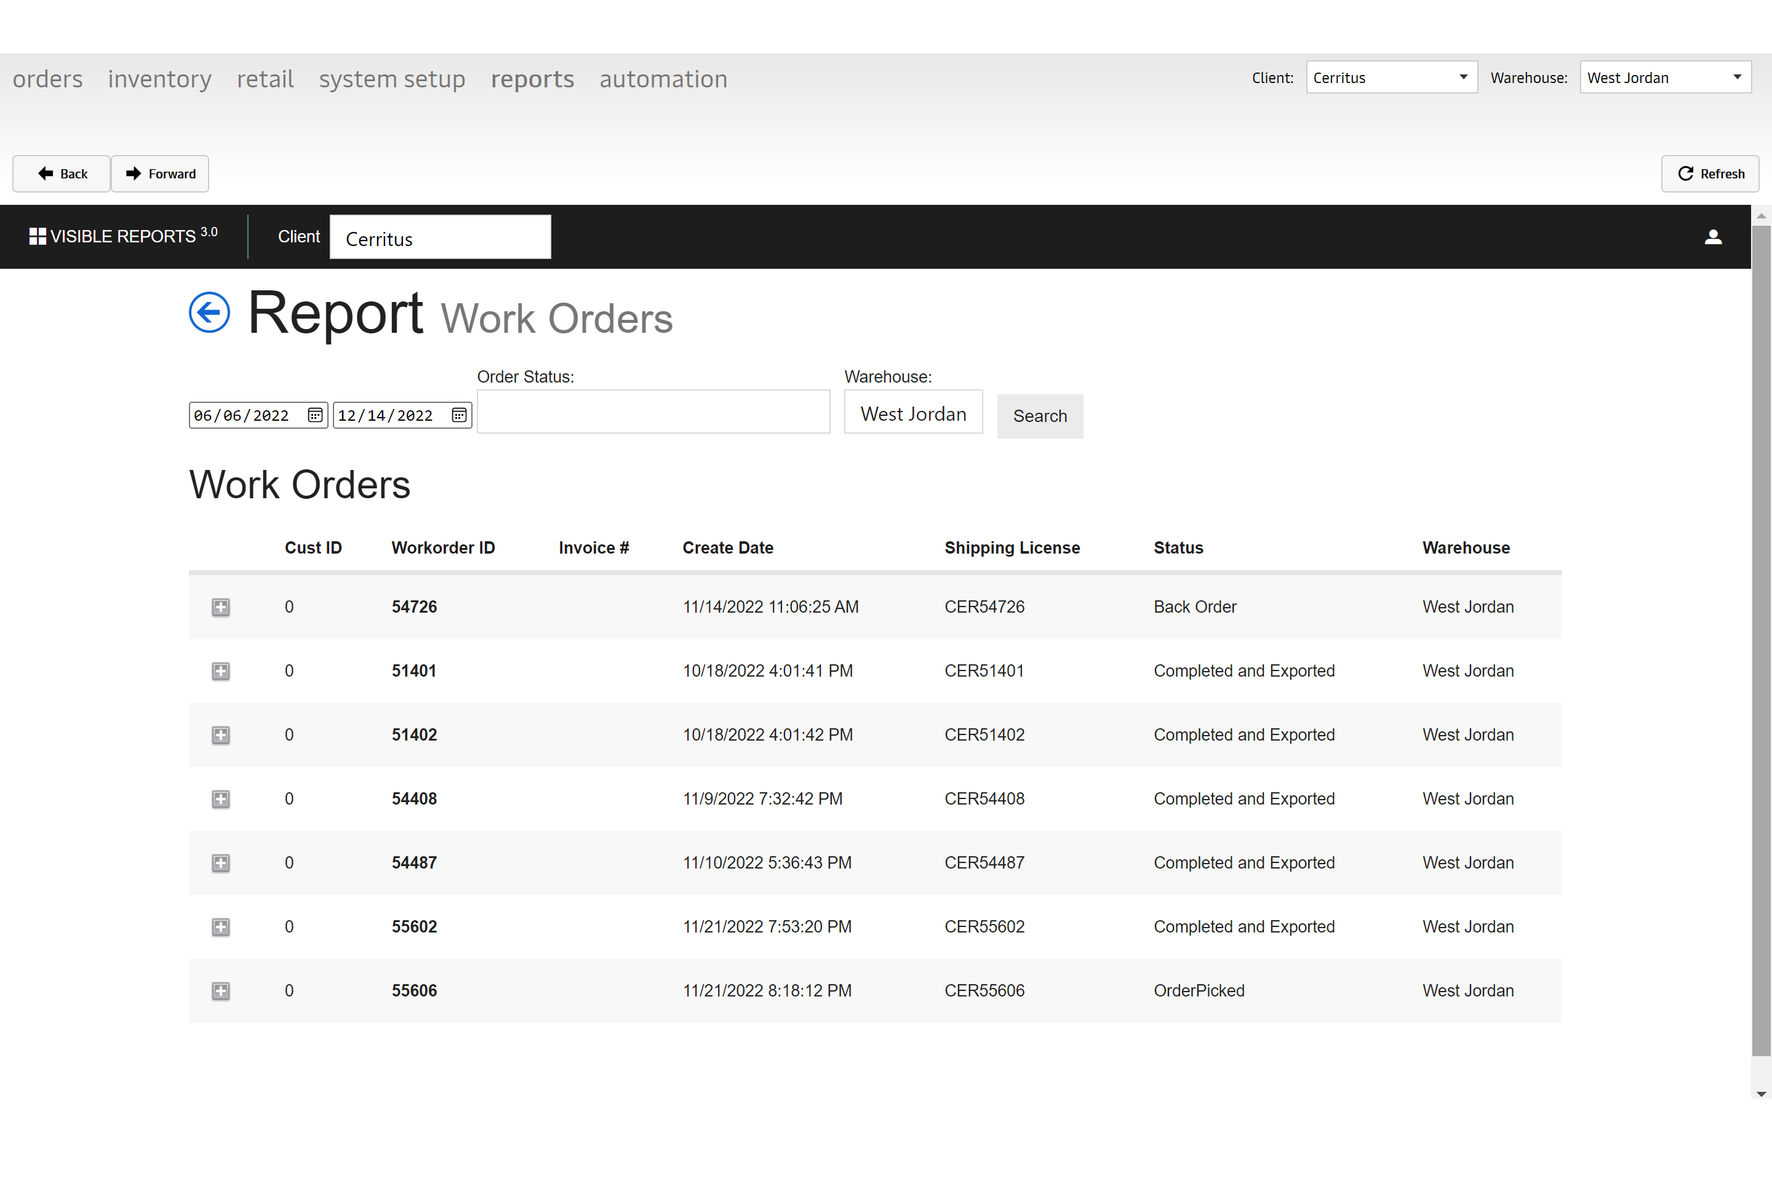Screen dimensions: 1772x1181
Task: Click create date 11/14/2022 11:06:25 AM
Action: (x=771, y=607)
